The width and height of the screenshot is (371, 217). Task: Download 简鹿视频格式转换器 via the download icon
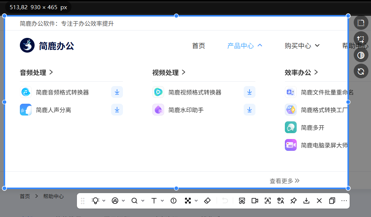point(250,92)
